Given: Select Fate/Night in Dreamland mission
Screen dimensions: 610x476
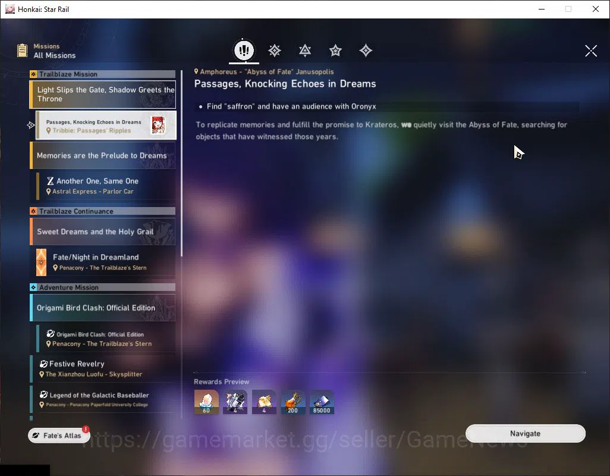Looking at the screenshot, I should coord(106,262).
